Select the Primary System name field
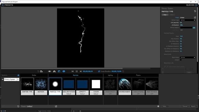 pos(10,80)
